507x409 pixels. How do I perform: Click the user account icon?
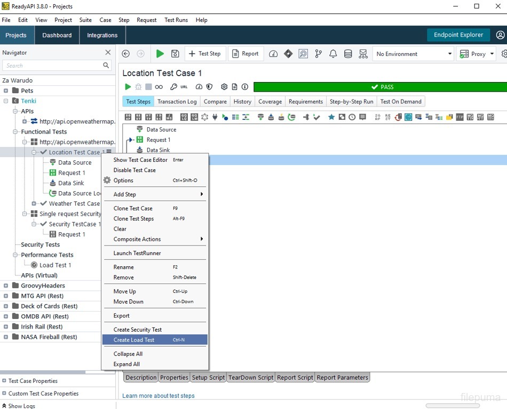click(500, 35)
